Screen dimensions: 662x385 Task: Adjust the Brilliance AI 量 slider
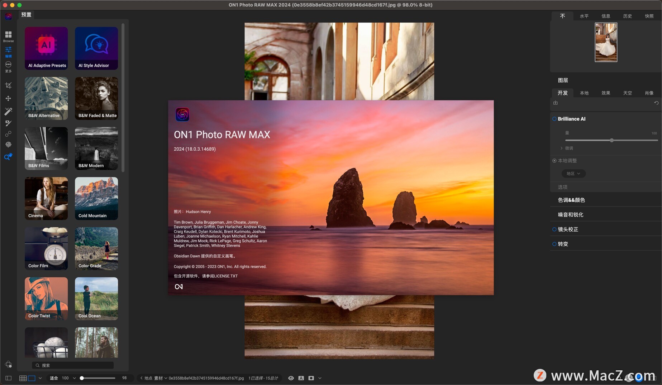[611, 140]
